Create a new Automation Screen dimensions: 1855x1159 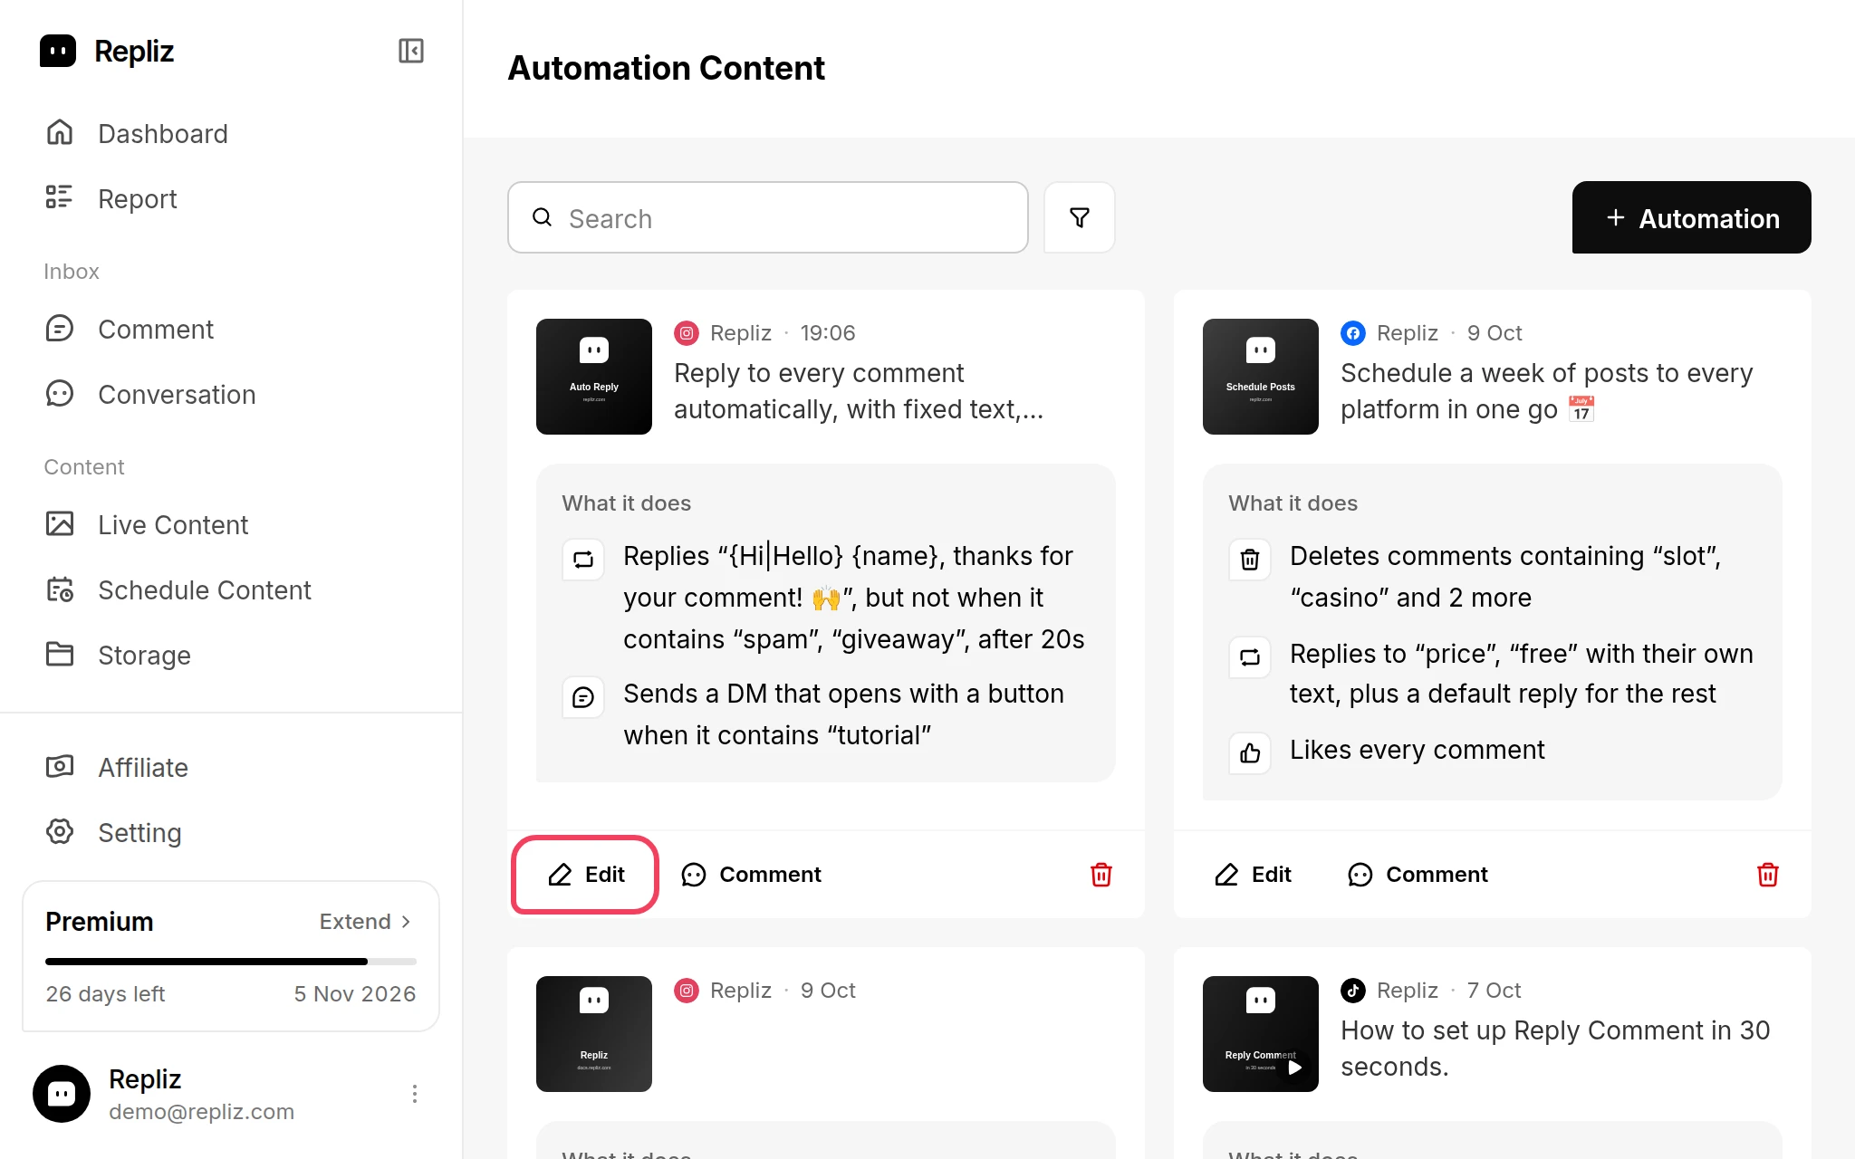tap(1691, 217)
